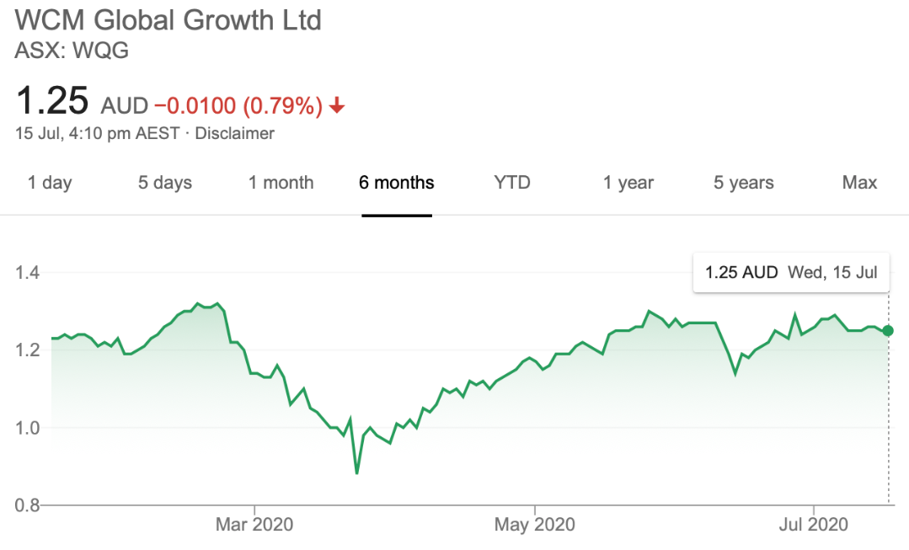Show the YTD chart view
909x550 pixels.
point(512,183)
